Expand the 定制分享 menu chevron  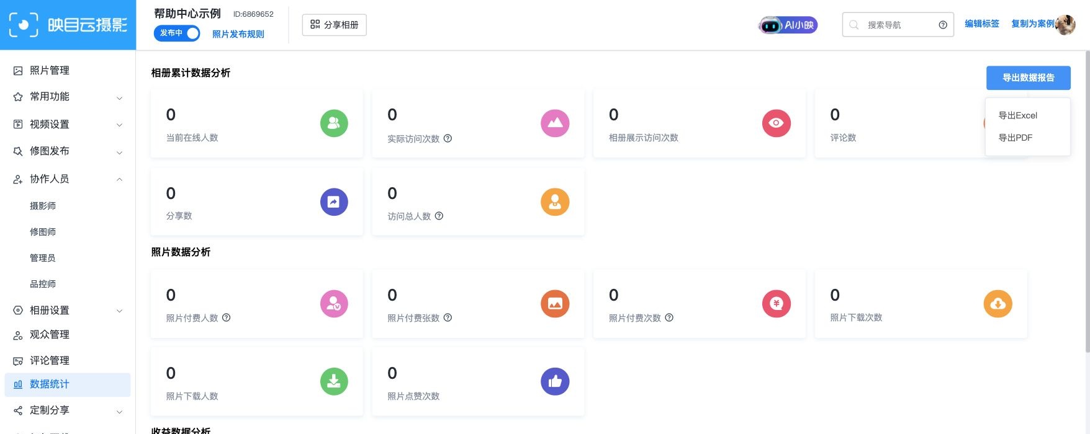(x=120, y=412)
